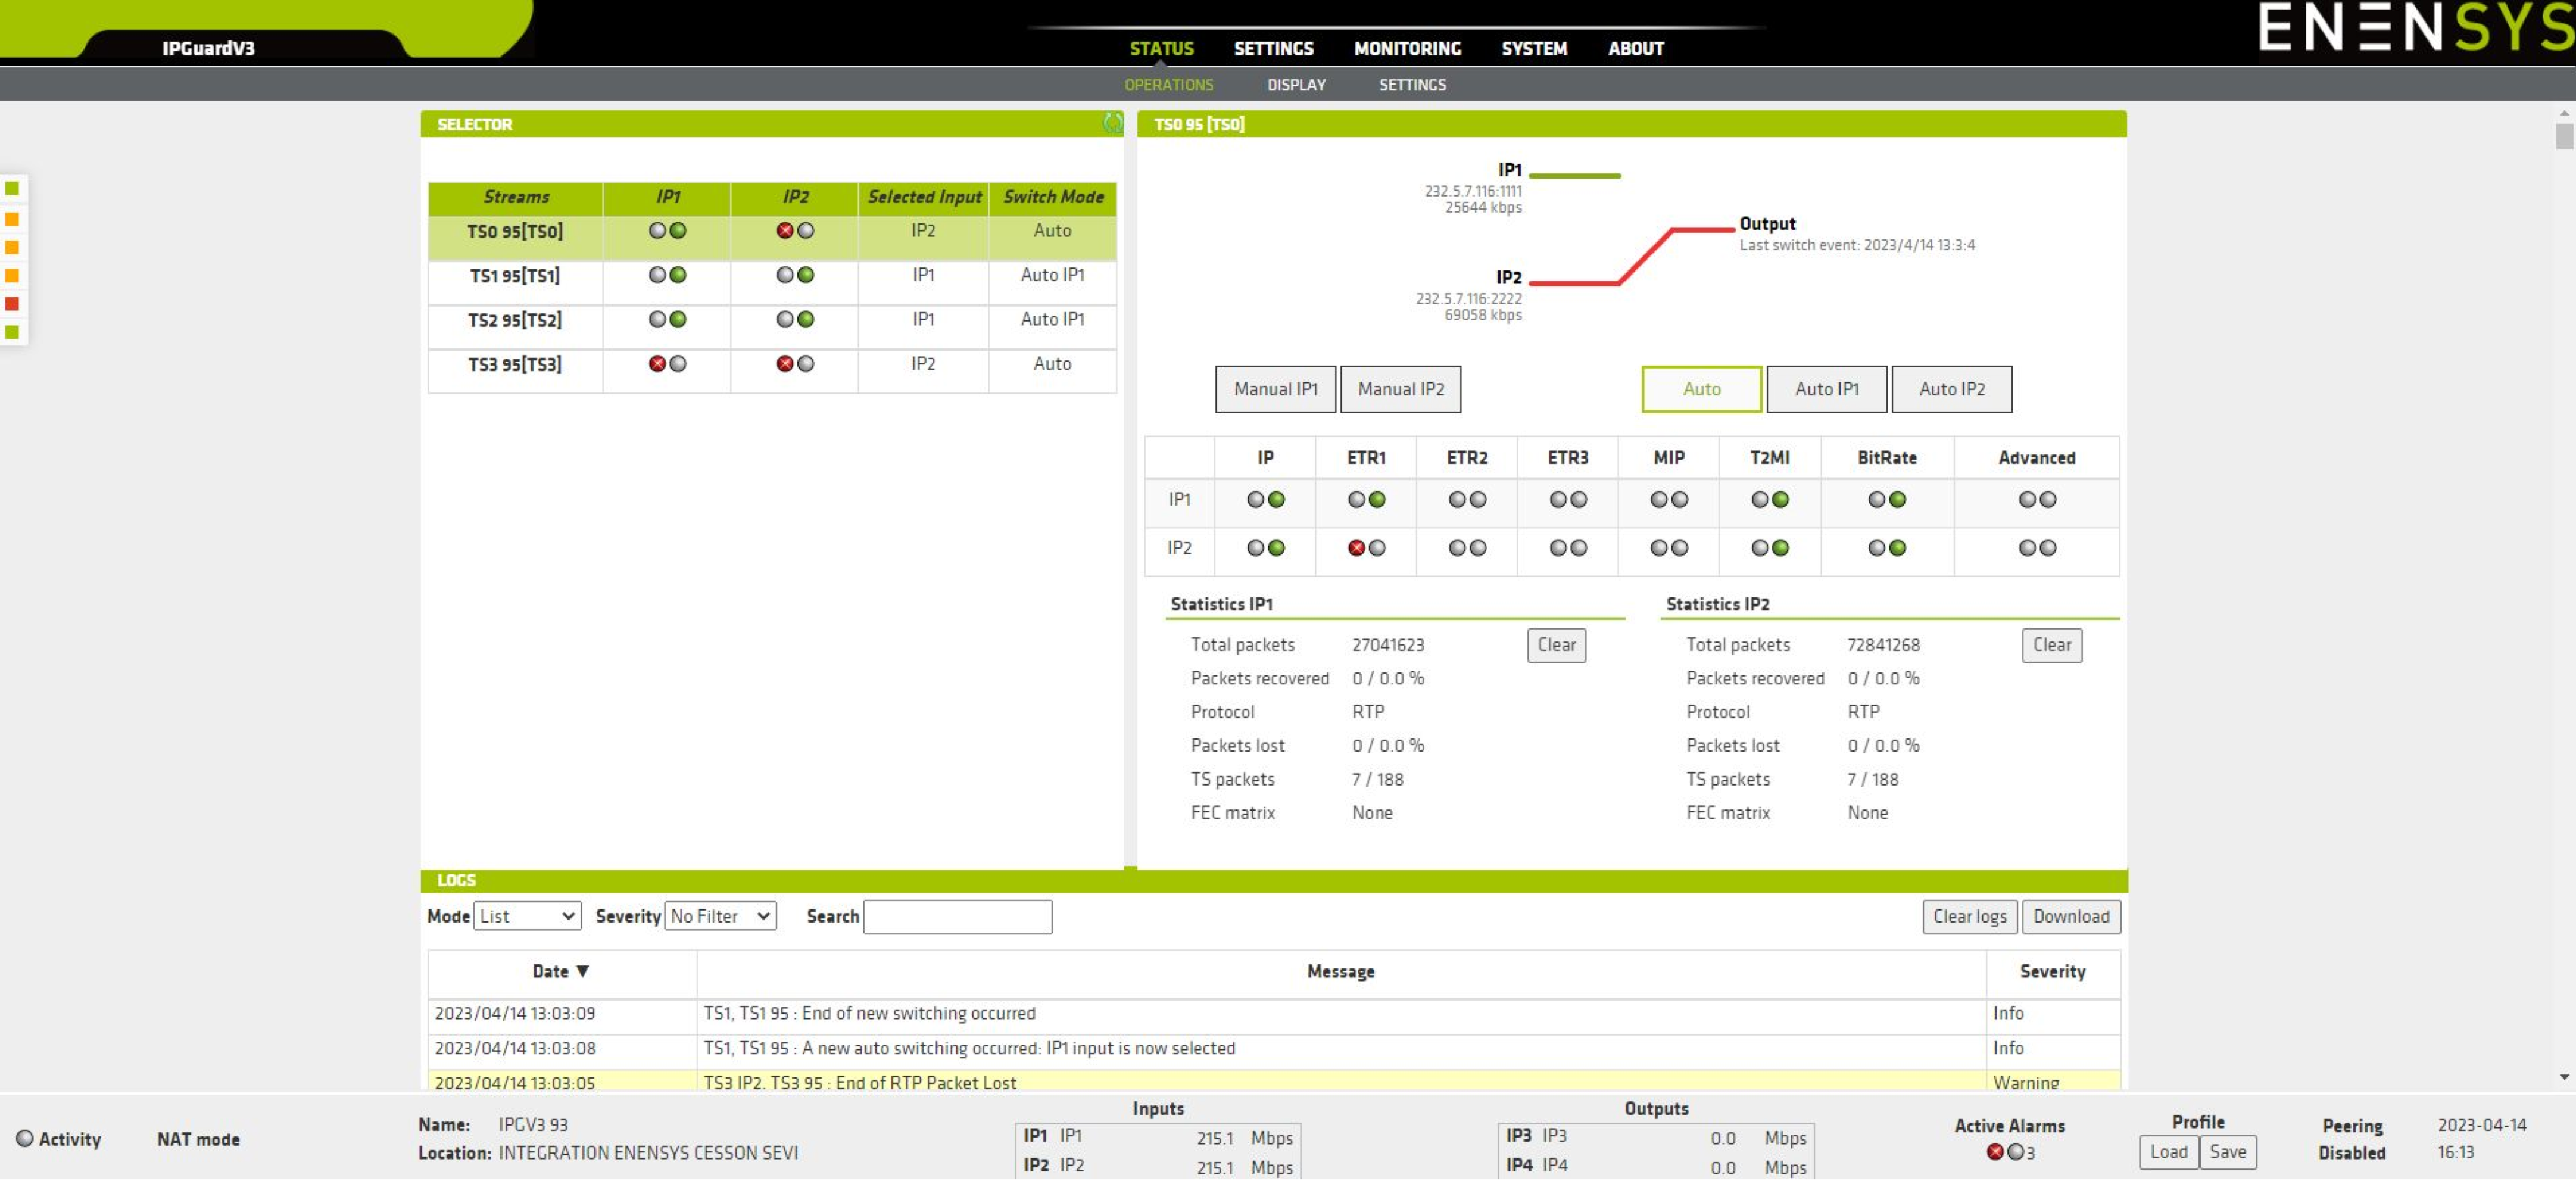Open the Severity filter dropdown
2576x1181 pixels.
tap(720, 916)
